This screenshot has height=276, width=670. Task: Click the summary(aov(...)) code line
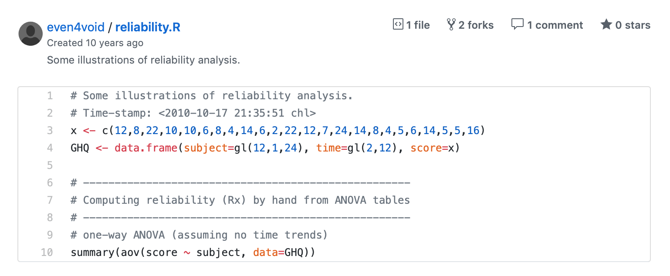[192, 252]
